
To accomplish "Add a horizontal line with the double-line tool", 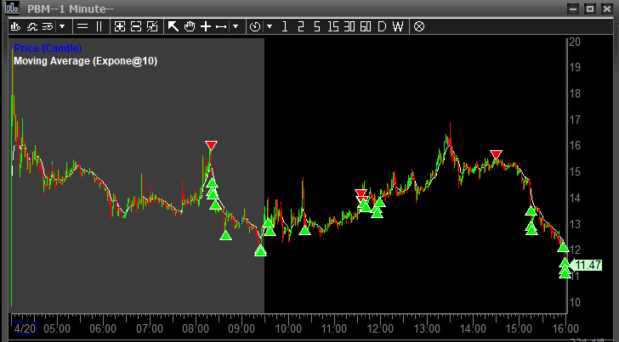I will click(82, 27).
